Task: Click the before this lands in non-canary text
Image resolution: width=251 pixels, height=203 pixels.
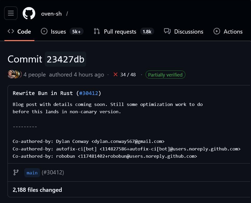Action: click(67, 112)
